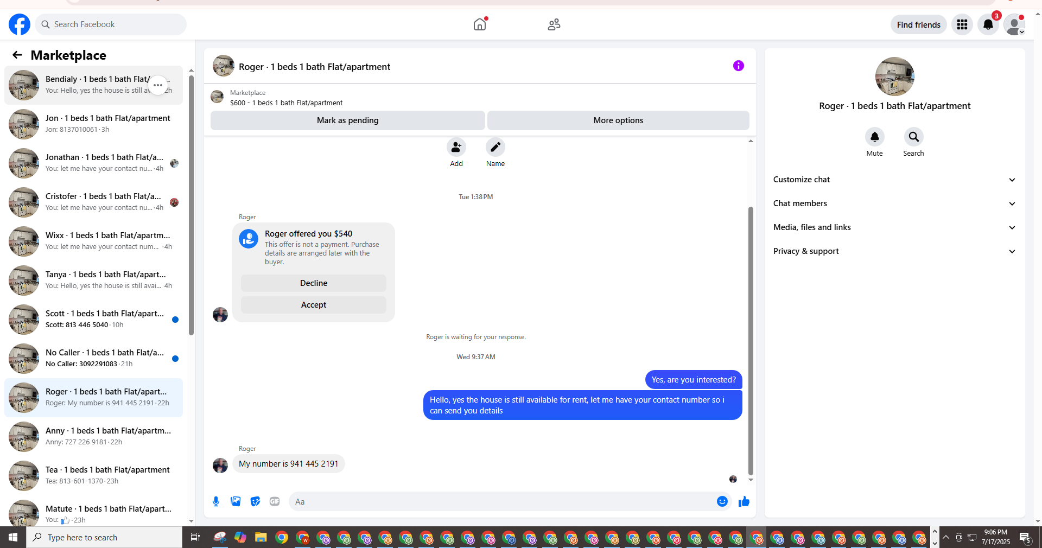
Task: Expand the Chat members section
Action: coord(894,203)
